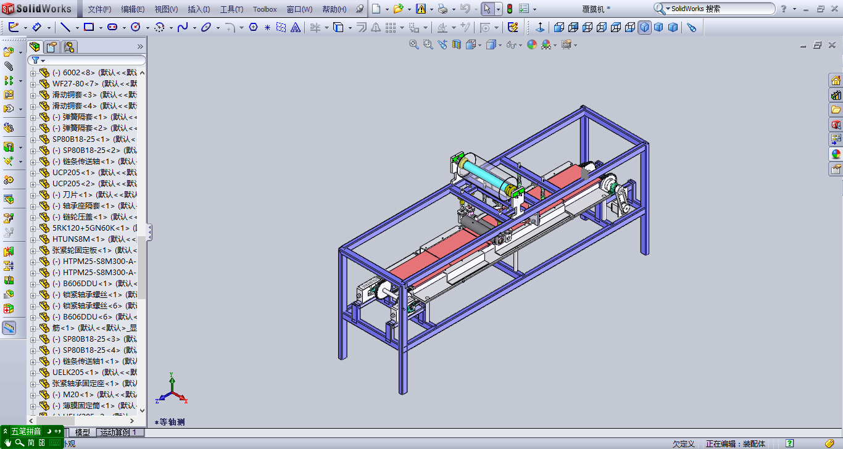This screenshot has height=449, width=843.
Task: Select the Circle sketch tool
Action: pos(135,27)
